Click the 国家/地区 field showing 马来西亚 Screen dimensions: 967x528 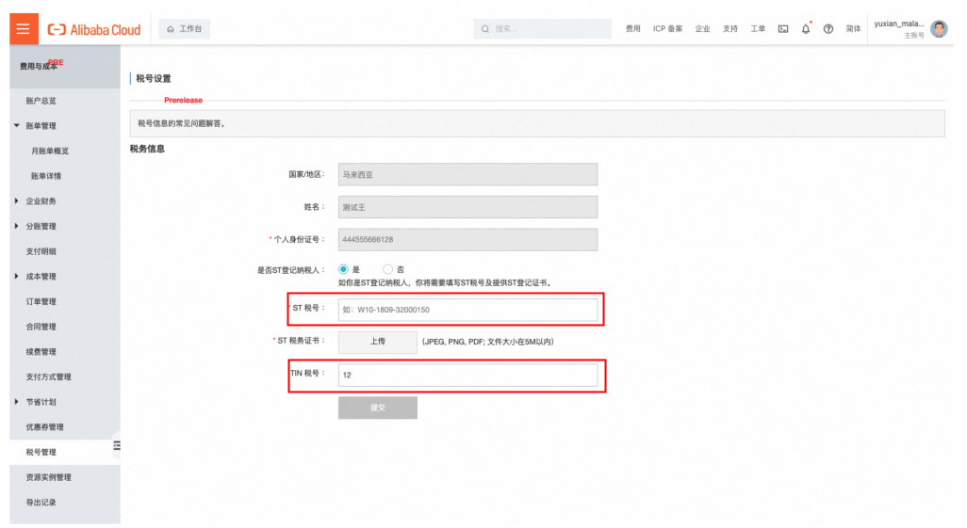[467, 174]
